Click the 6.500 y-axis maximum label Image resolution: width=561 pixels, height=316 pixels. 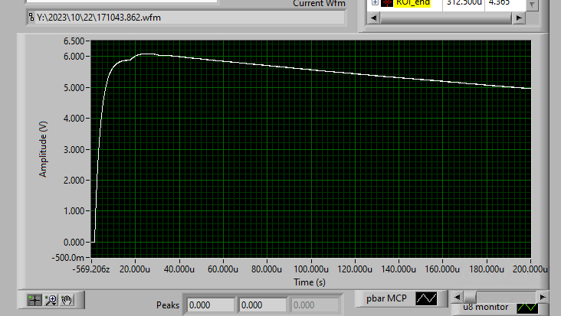[74, 41]
